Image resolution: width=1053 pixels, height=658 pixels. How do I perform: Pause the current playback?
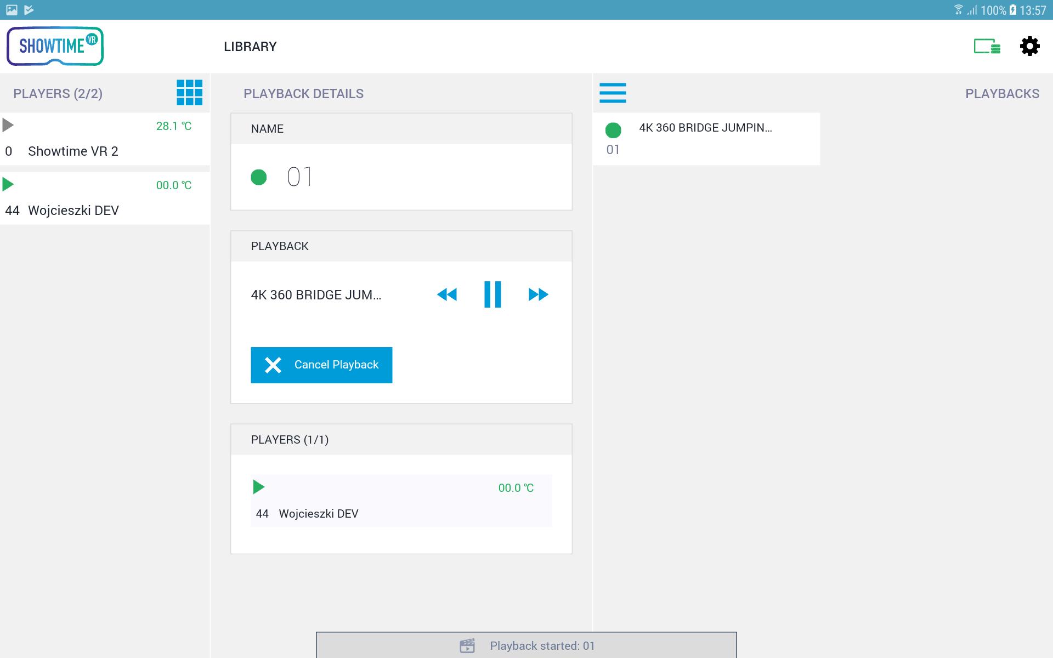[x=492, y=294]
